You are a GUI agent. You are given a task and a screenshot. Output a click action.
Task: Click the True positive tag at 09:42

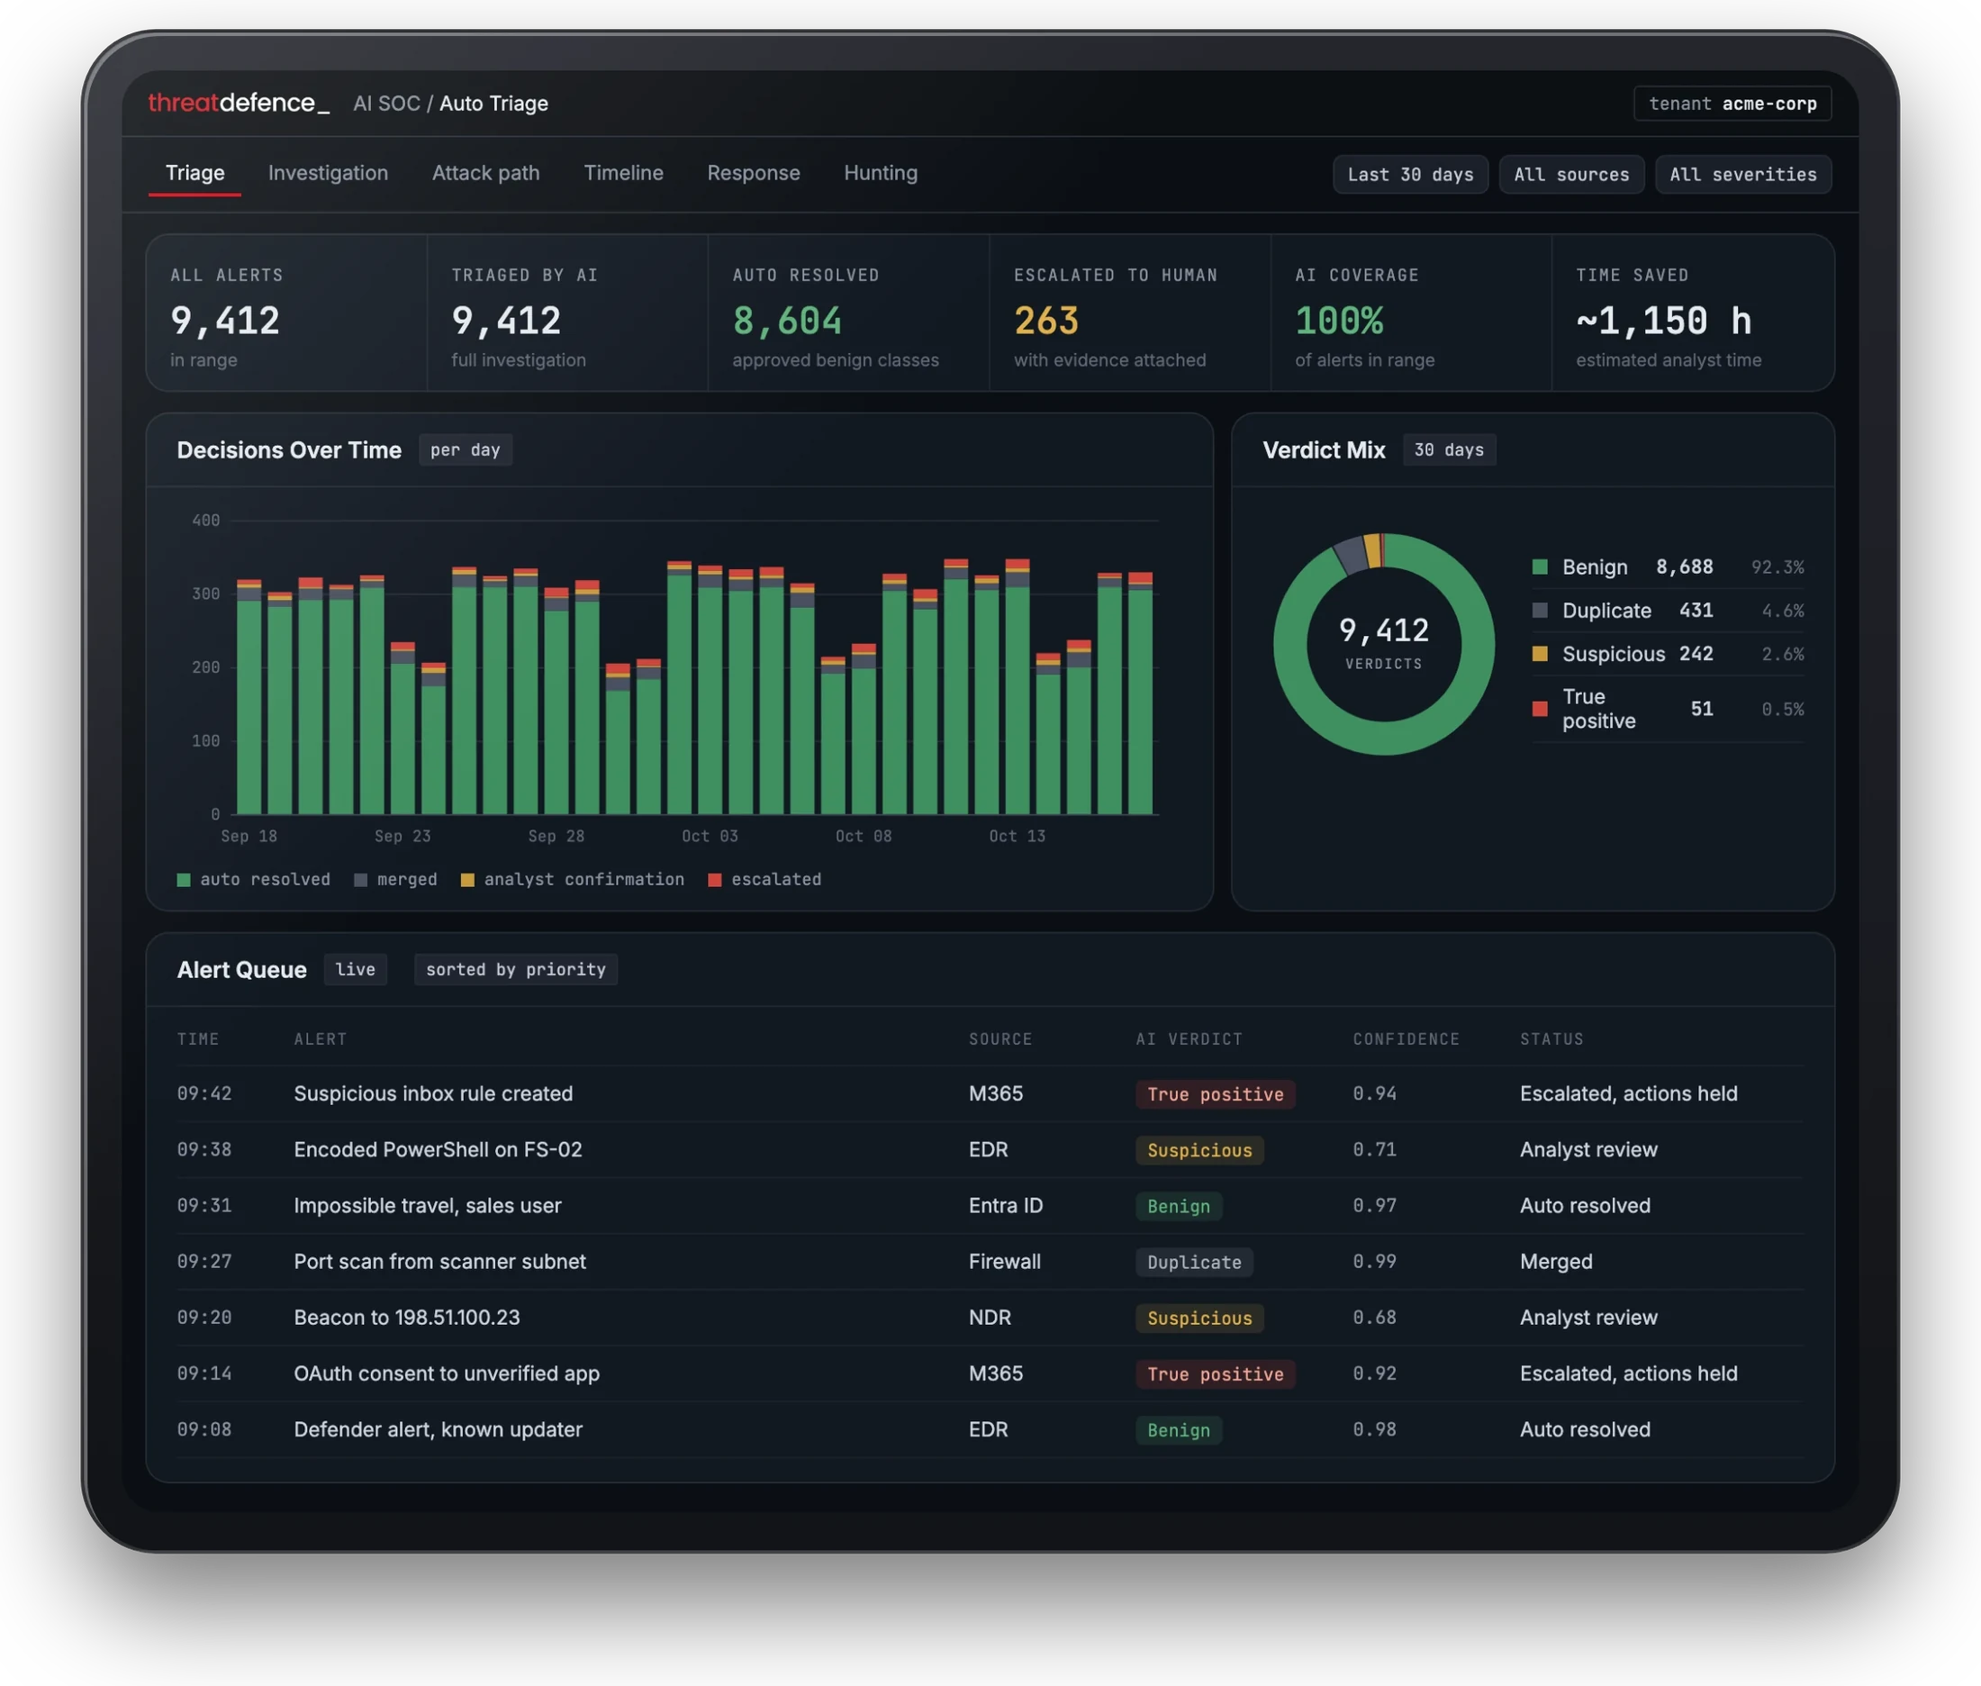click(1215, 1094)
